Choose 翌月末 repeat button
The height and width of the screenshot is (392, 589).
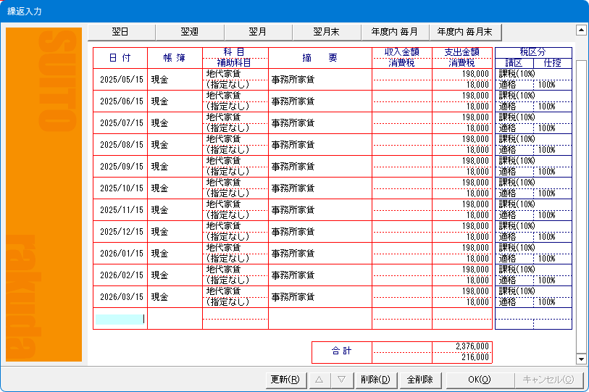tap(326, 32)
